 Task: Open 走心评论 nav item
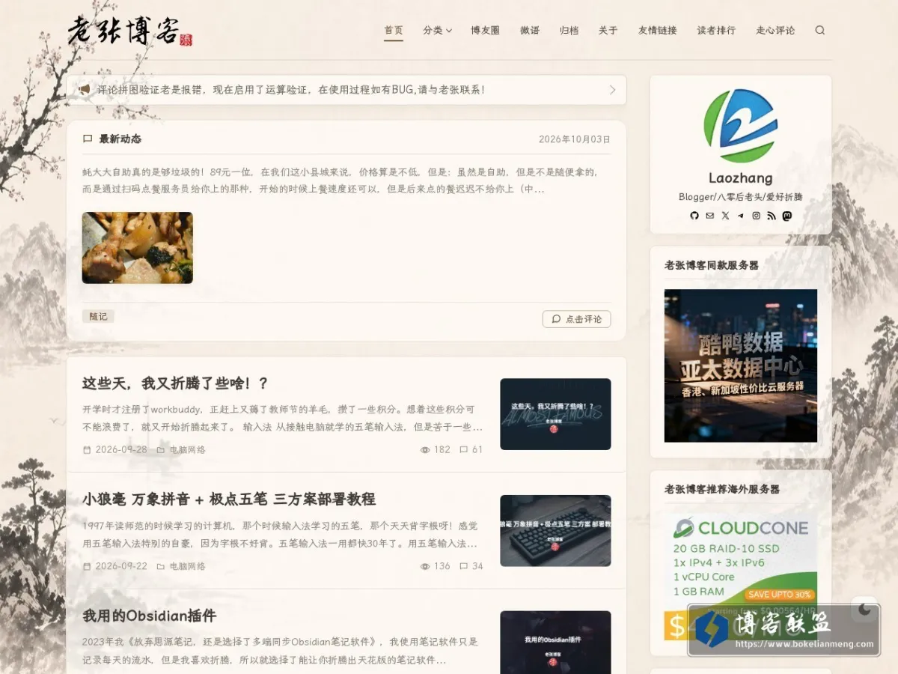(x=775, y=31)
